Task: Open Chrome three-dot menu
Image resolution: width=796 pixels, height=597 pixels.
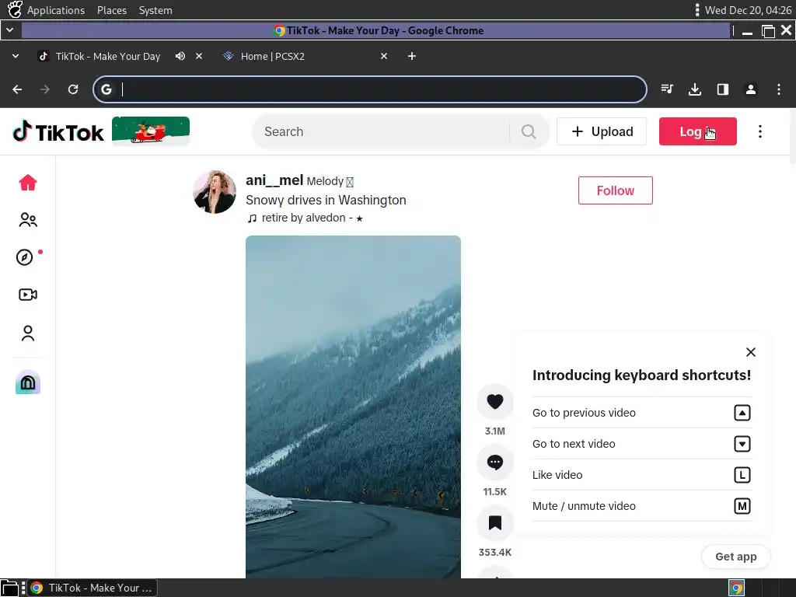Action: click(x=779, y=89)
